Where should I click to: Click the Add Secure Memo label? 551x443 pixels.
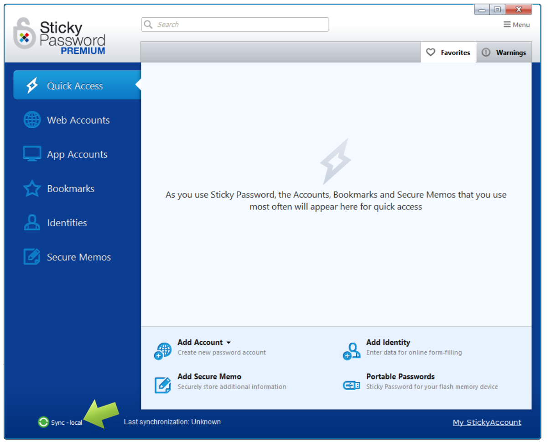(209, 376)
